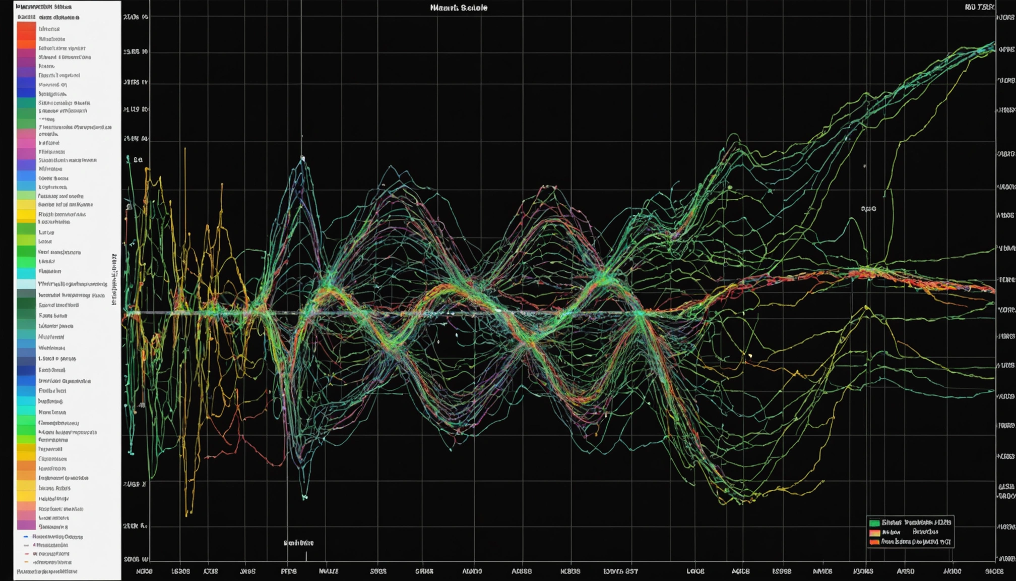Click the chart title at top center
The height and width of the screenshot is (581, 1016).
click(459, 8)
